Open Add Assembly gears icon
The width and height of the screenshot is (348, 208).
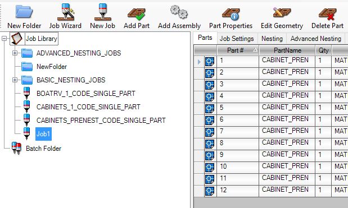click(179, 12)
